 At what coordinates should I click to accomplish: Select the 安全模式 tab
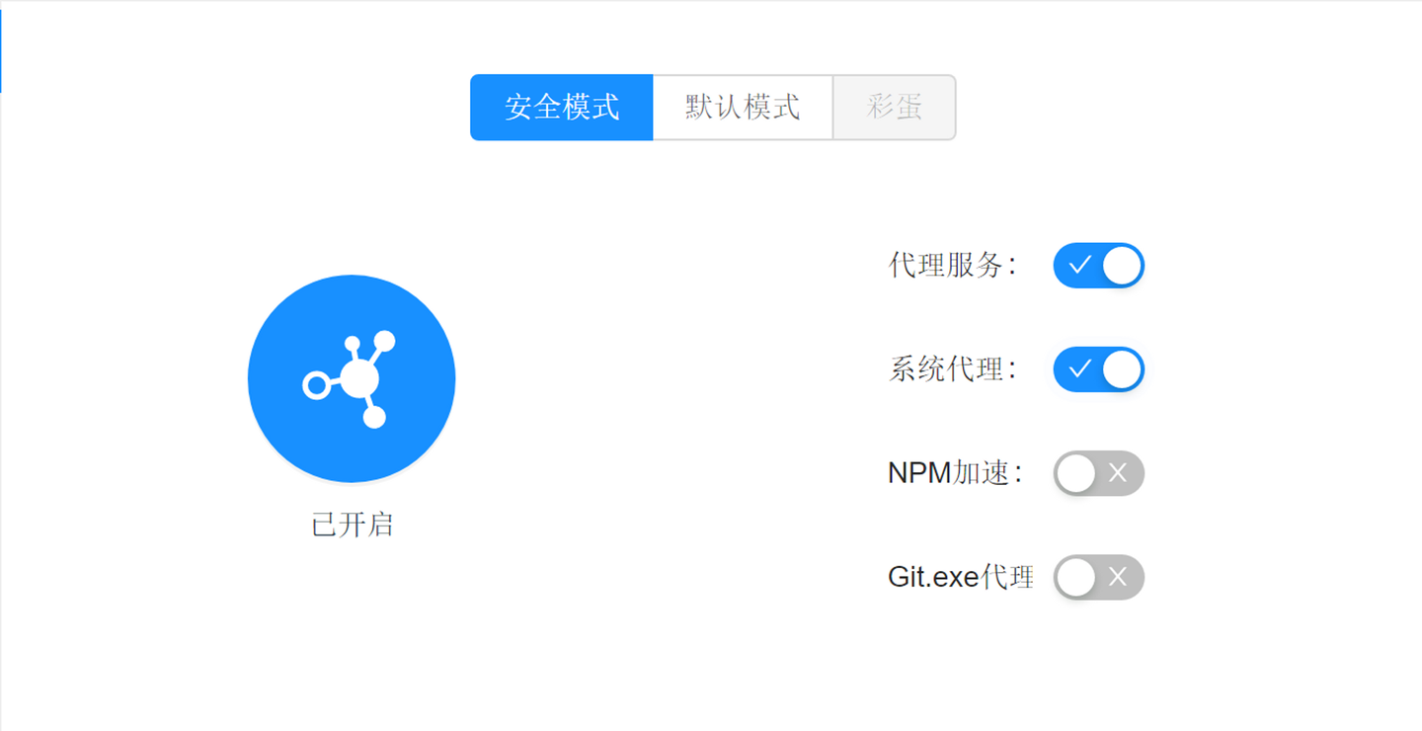(x=561, y=108)
